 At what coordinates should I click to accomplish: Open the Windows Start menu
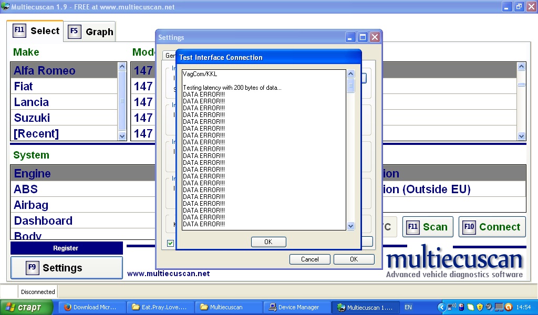point(27,307)
